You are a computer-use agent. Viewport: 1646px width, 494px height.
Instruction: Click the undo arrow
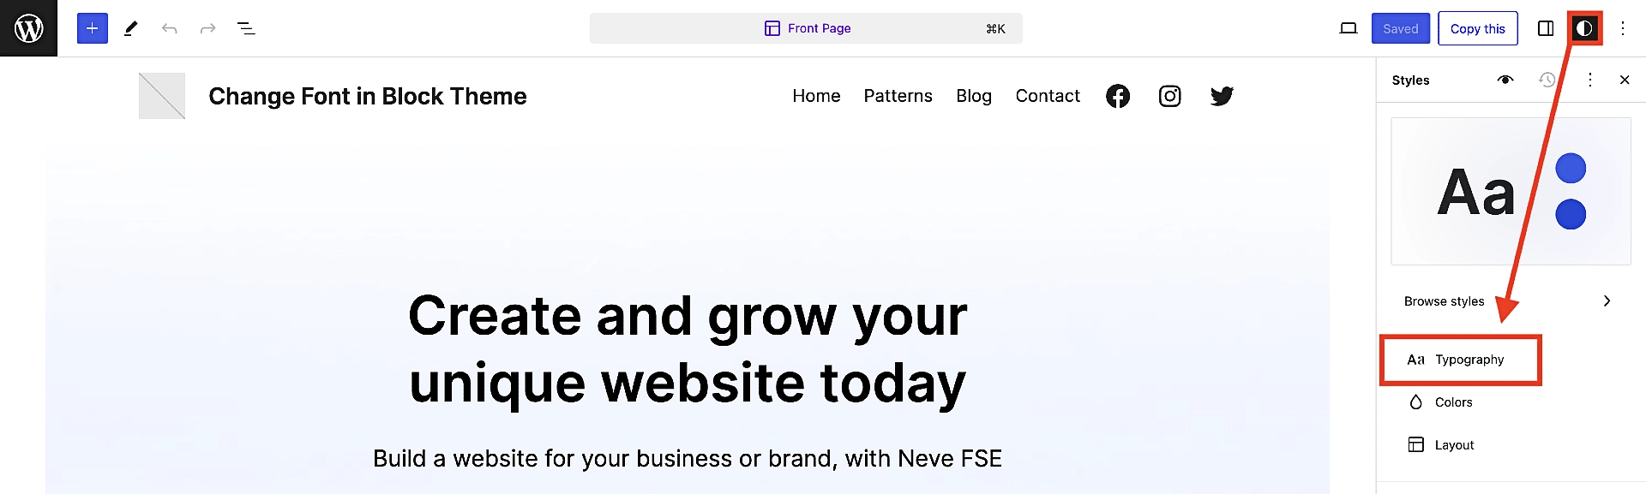coord(169,28)
